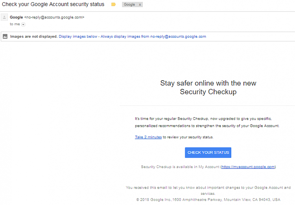Click the Security Checkup body paragraph

[207, 122]
